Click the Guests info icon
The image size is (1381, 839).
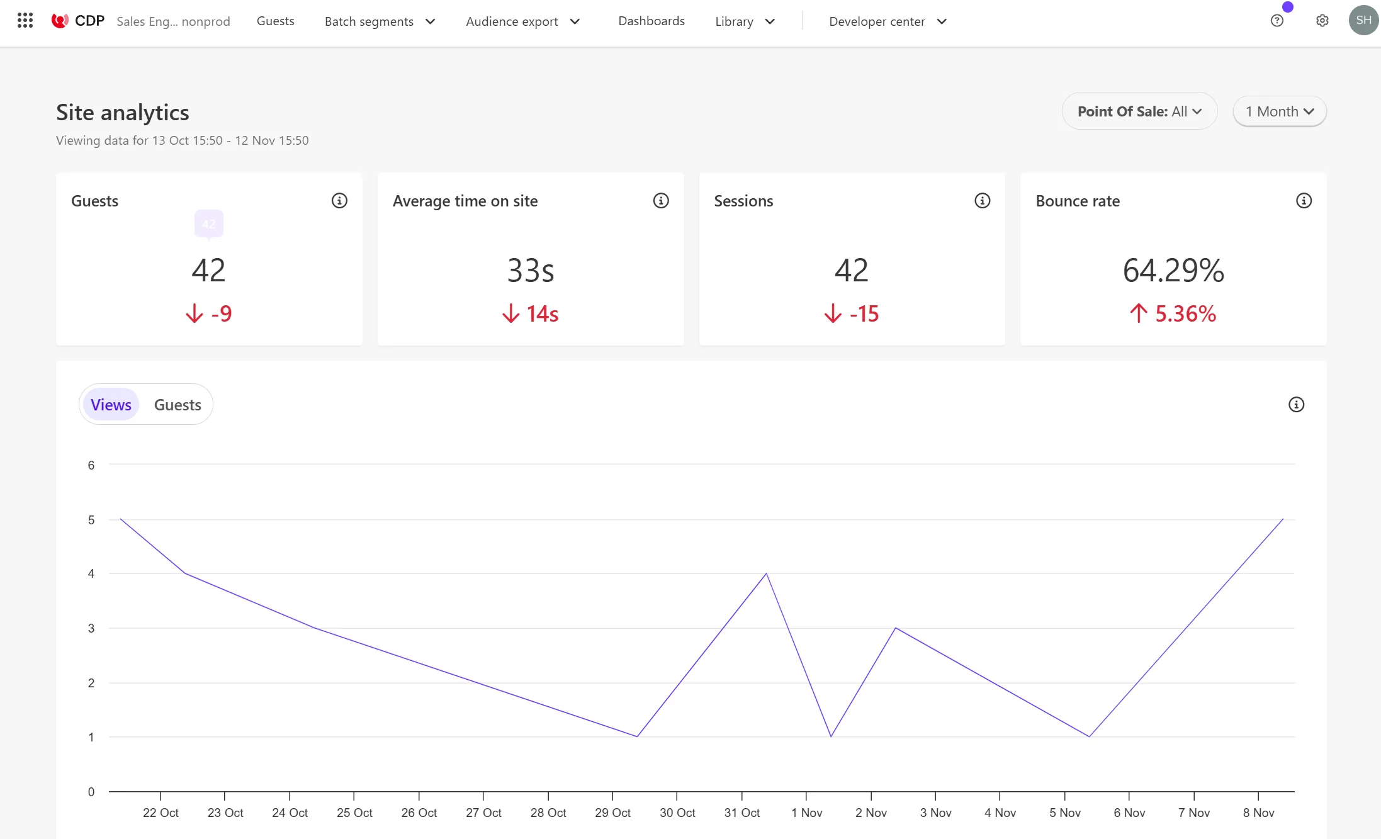click(x=339, y=201)
